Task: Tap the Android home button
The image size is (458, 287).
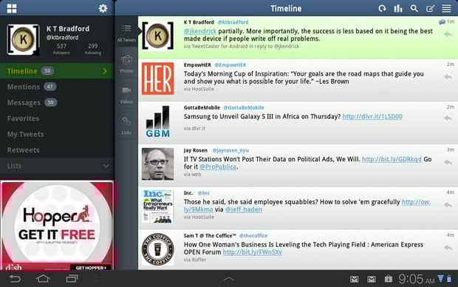Action: pos(43,279)
